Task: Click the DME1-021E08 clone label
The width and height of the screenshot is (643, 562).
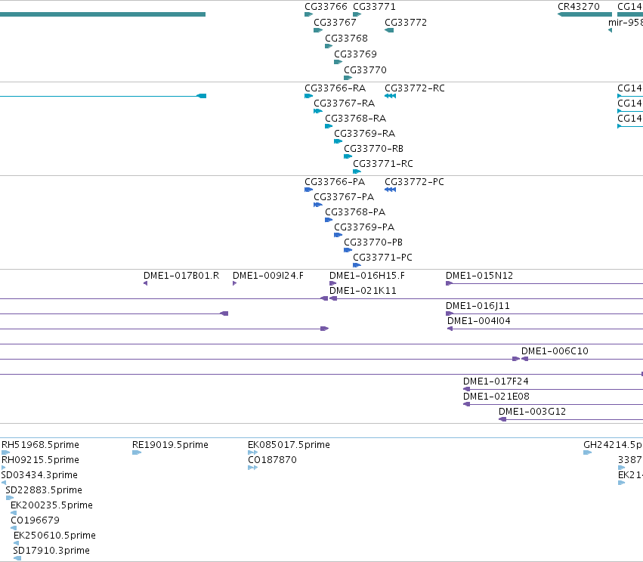Action: pos(496,397)
